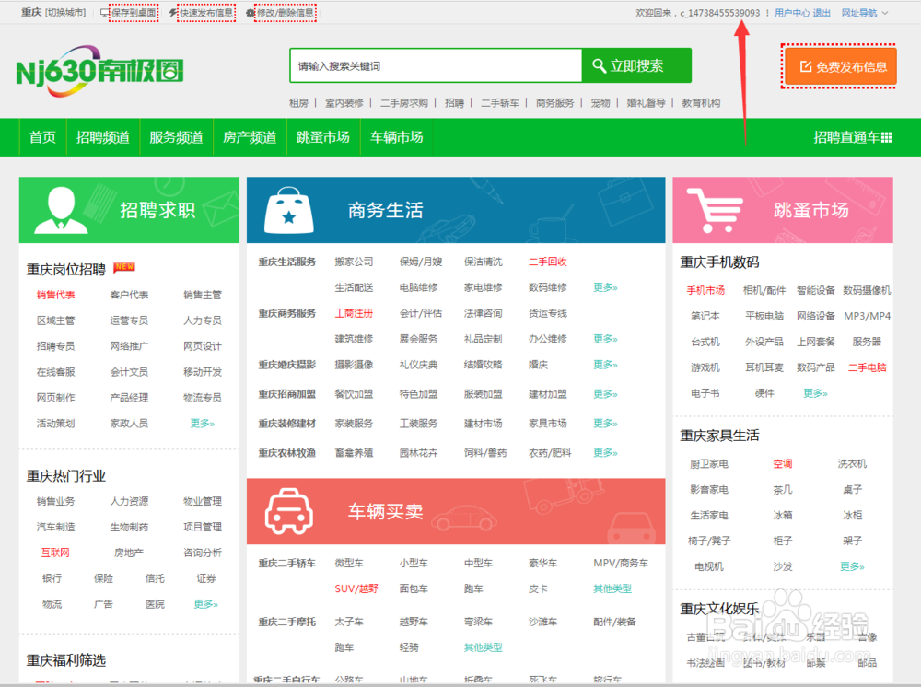Switch to the 招聘频道 tab
The width and height of the screenshot is (921, 687).
click(x=102, y=135)
